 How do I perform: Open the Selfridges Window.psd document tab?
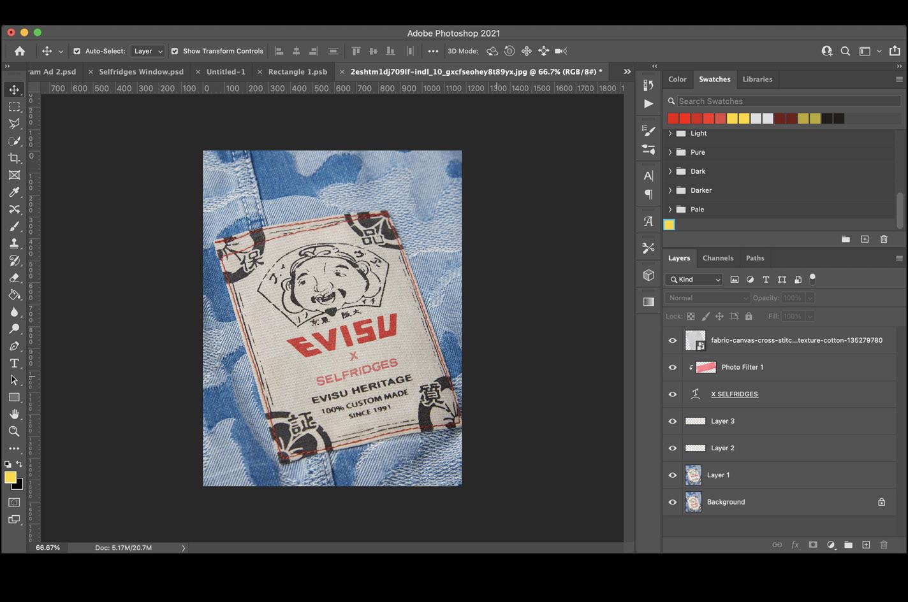click(141, 72)
